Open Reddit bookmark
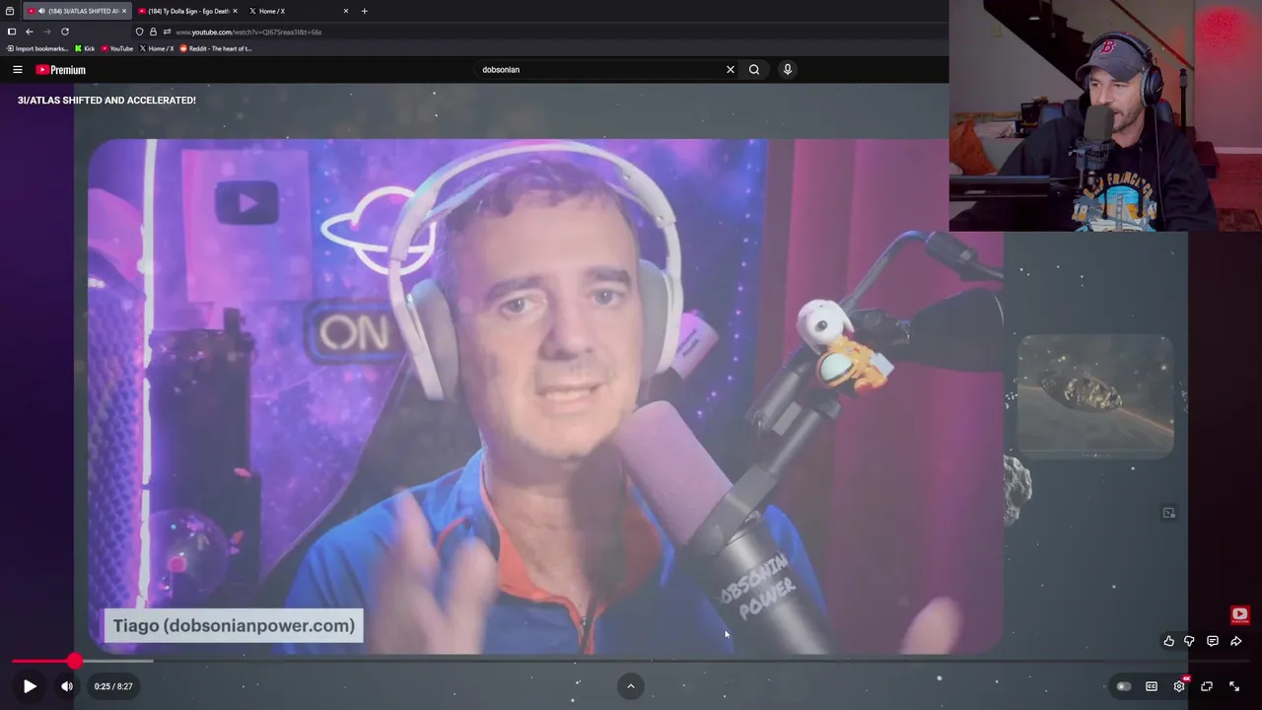The image size is (1262, 710). coord(216,48)
